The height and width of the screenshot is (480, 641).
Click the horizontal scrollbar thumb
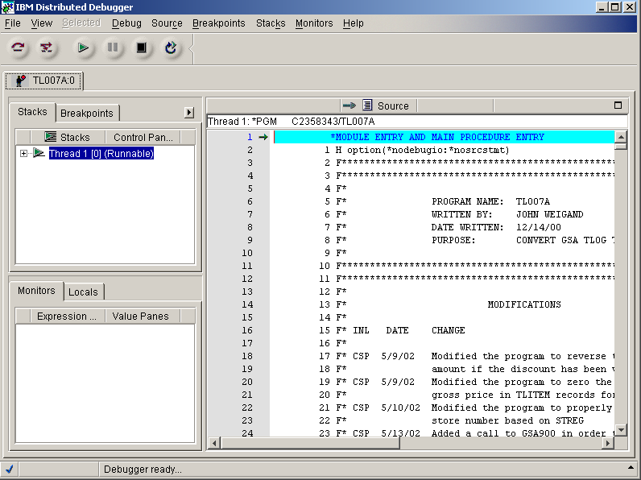coord(310,443)
